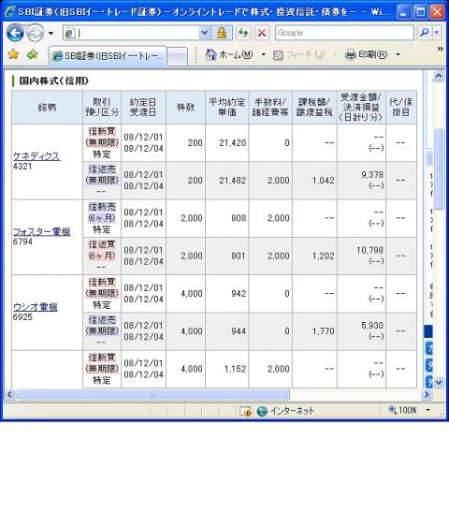
Task: Open the search provider dropdown arrow
Action: (437, 33)
